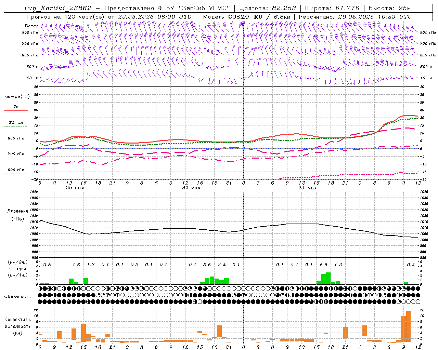Click the 1.3 precipitation total

tap(91, 265)
